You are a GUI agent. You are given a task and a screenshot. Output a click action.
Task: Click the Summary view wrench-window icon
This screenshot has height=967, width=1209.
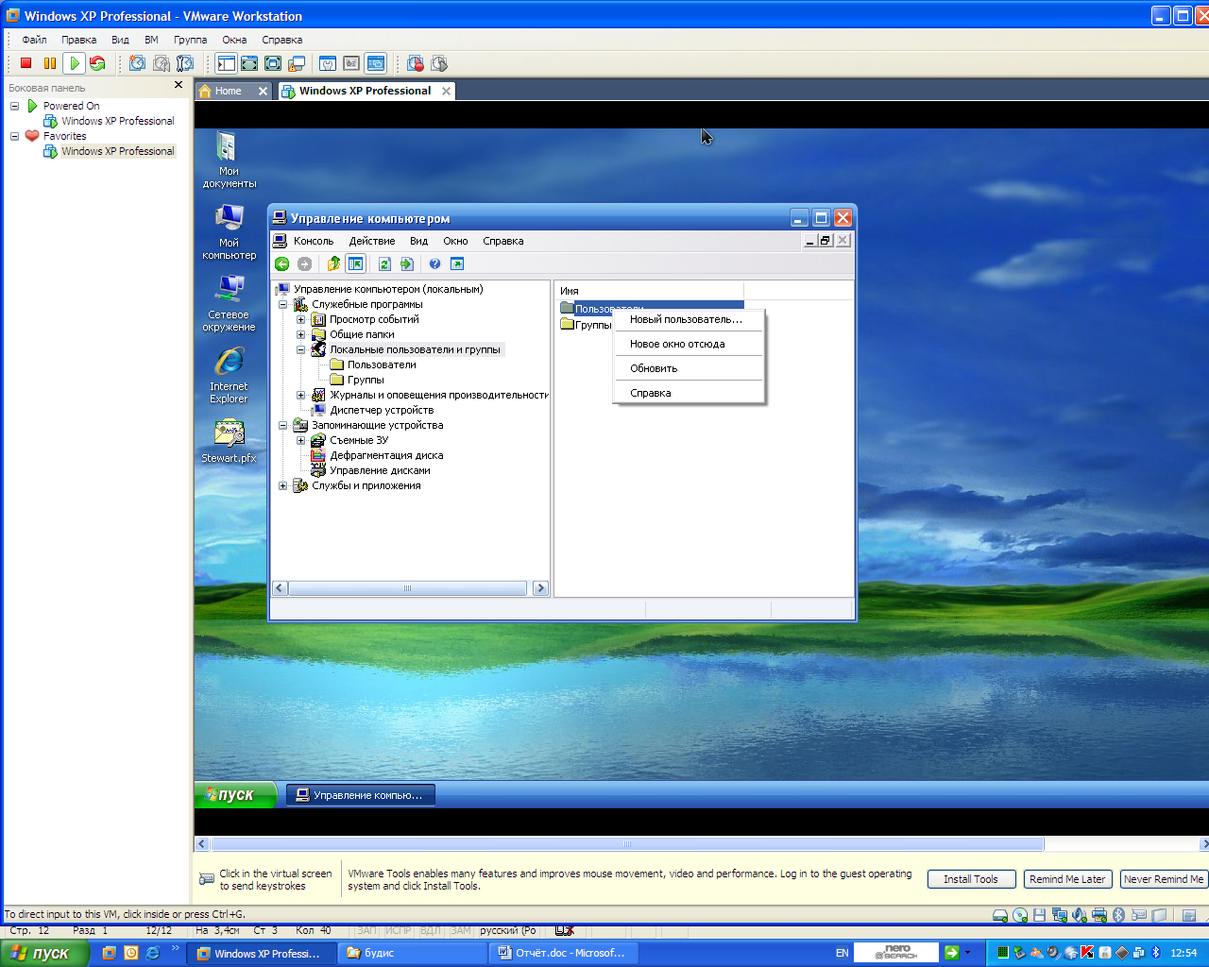[x=328, y=63]
